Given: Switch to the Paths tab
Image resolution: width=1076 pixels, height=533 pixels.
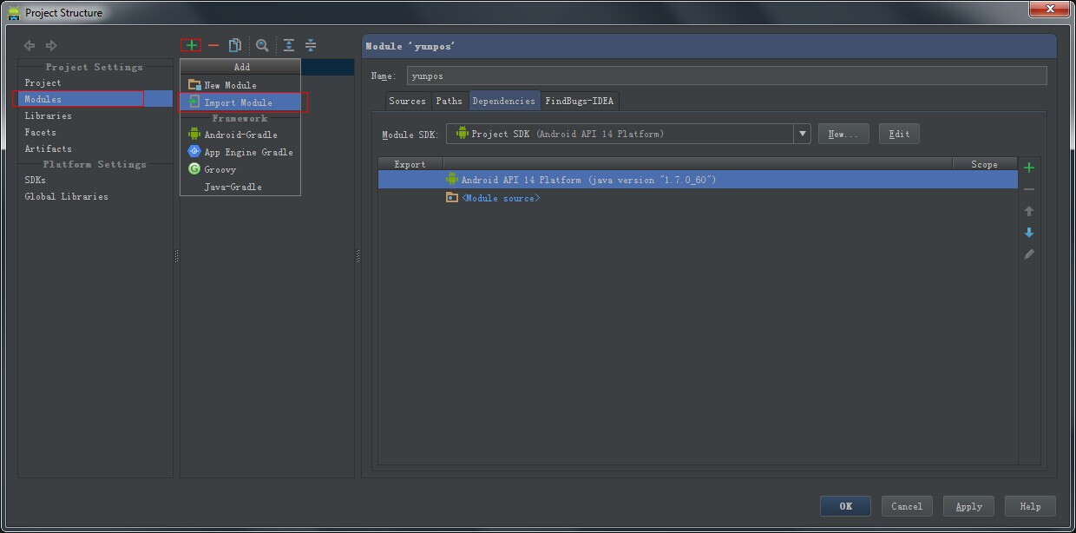Looking at the screenshot, I should tap(449, 101).
